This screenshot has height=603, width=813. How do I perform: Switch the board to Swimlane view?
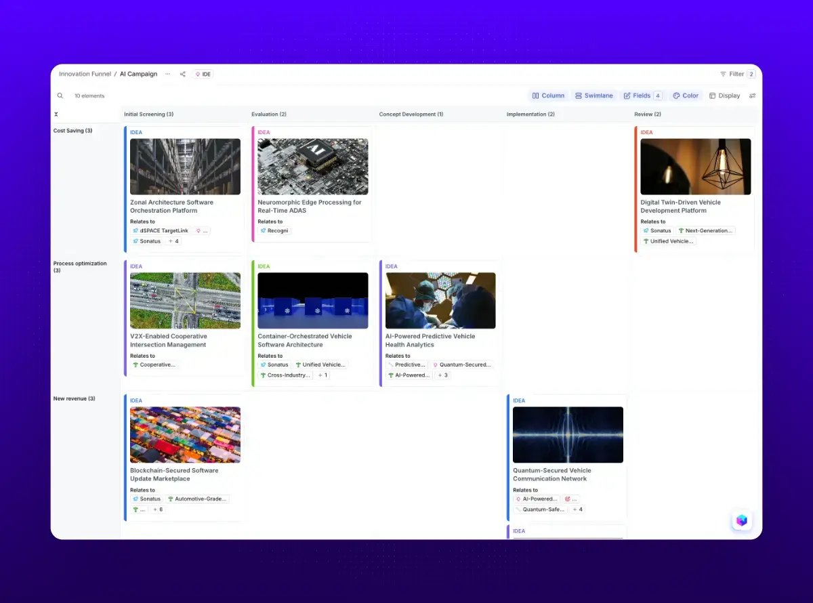(x=593, y=96)
